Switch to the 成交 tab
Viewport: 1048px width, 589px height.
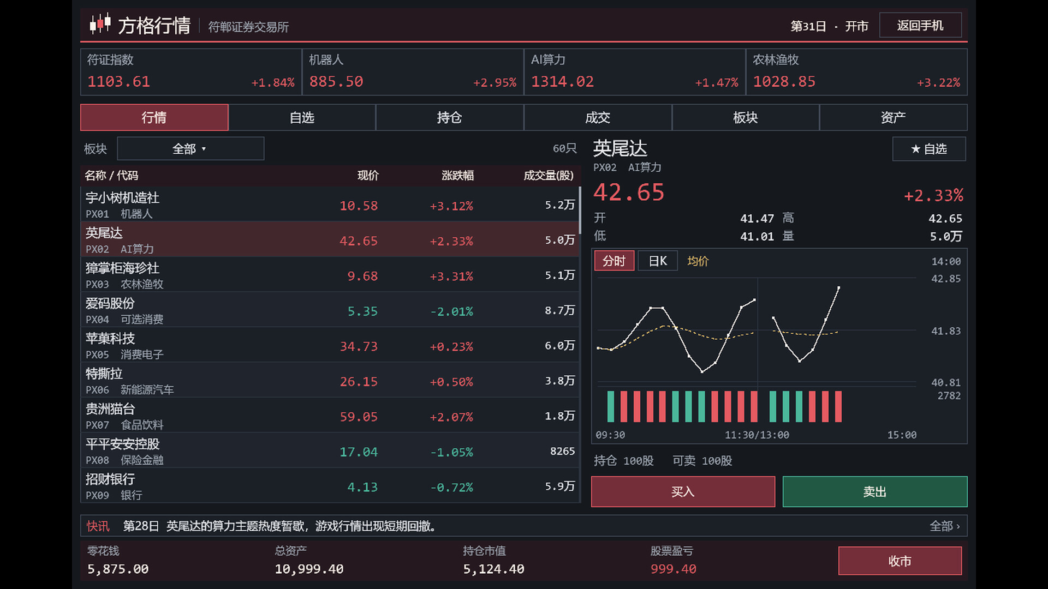598,117
